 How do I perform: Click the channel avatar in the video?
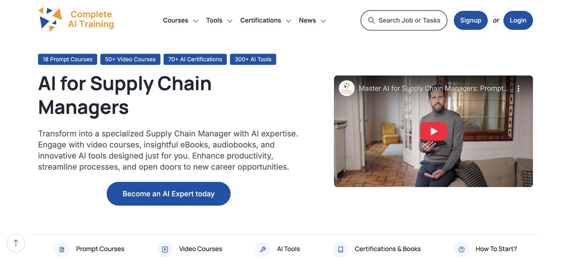pos(347,88)
